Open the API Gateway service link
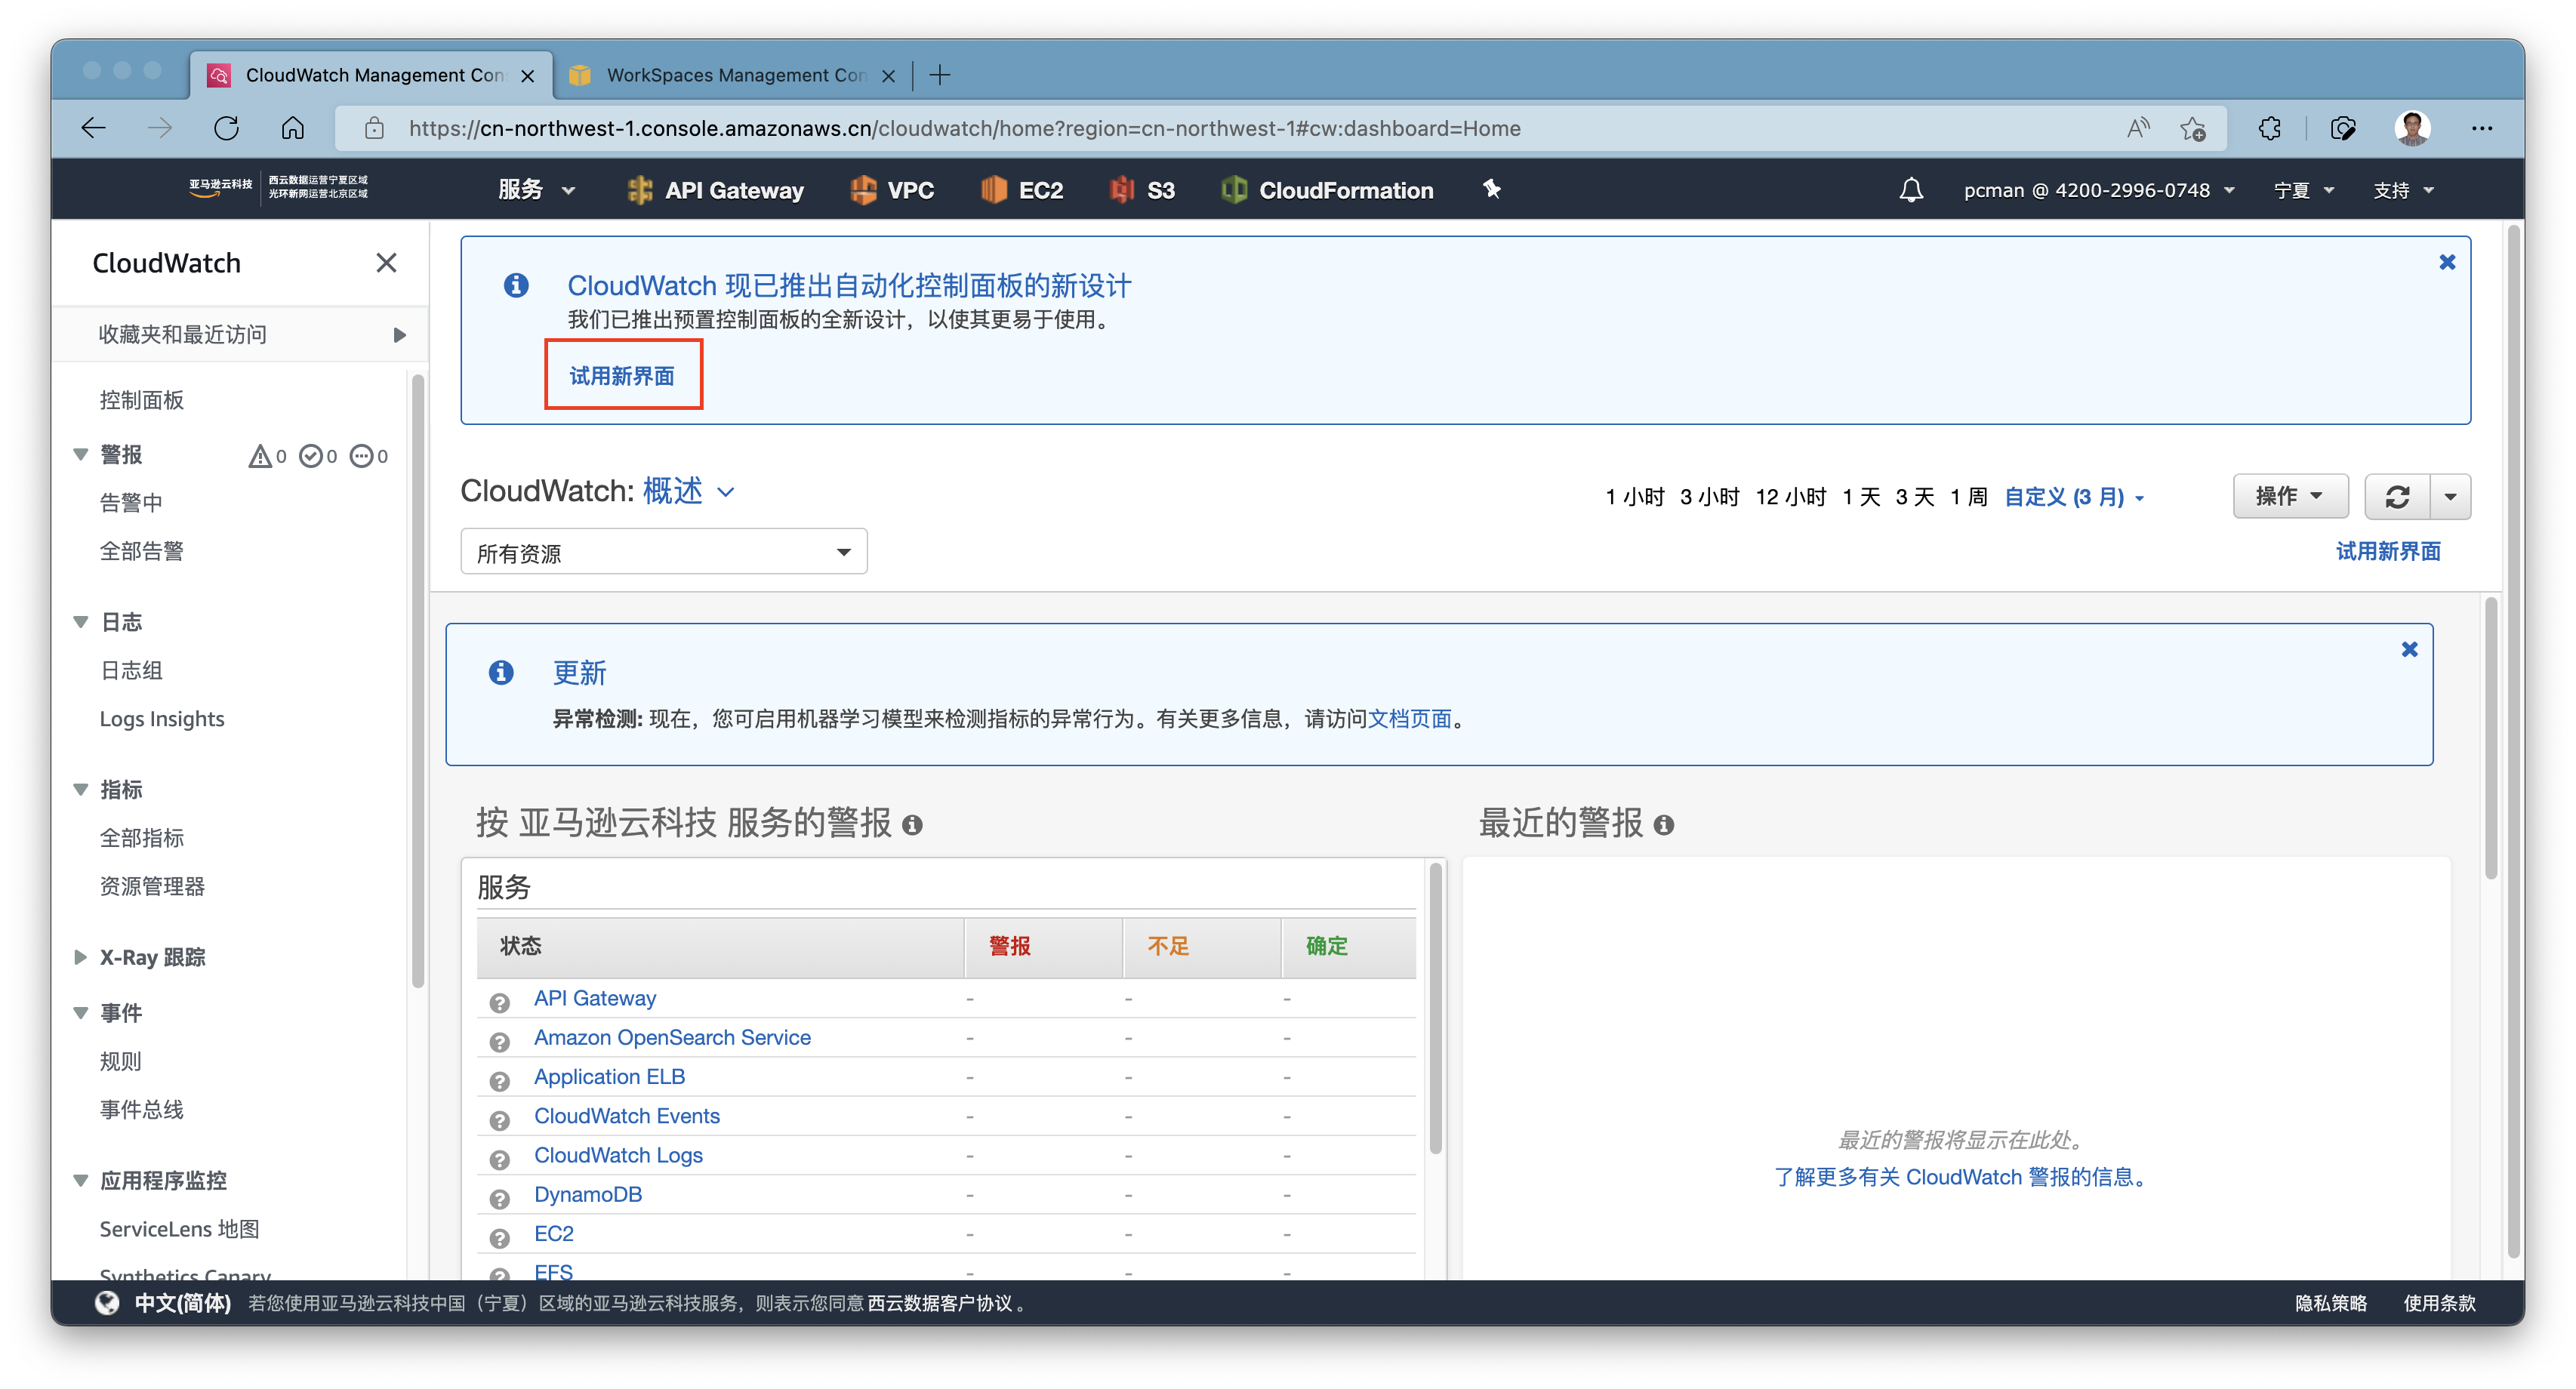2576x1389 pixels. 595,998
